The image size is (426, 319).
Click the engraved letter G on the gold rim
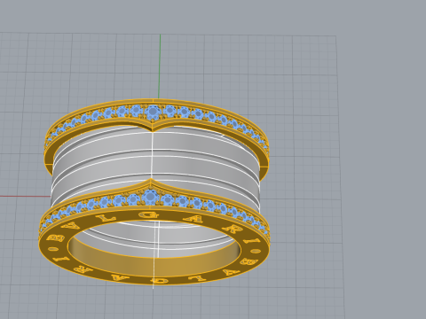[x=150, y=215]
